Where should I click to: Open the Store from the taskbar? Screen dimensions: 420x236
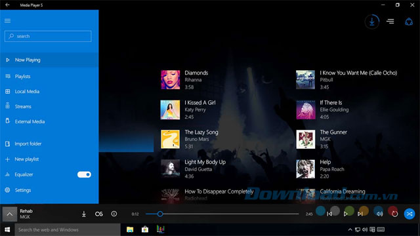145,229
